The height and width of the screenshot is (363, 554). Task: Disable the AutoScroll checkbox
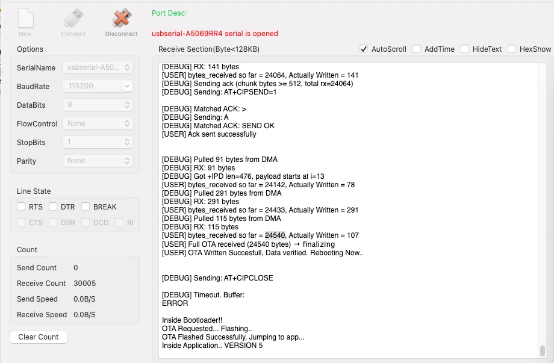click(364, 49)
